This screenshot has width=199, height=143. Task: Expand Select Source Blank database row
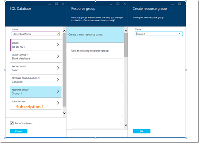point(36,57)
